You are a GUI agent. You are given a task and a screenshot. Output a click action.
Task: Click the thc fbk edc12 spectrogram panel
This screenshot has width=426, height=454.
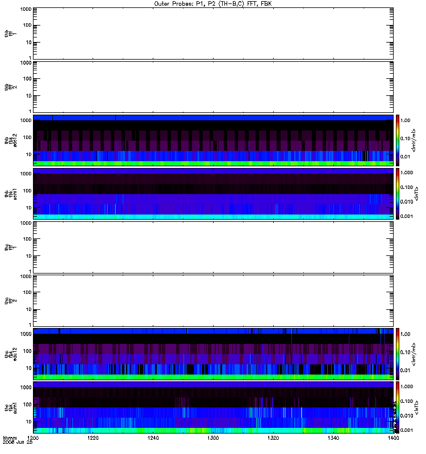tap(214, 354)
